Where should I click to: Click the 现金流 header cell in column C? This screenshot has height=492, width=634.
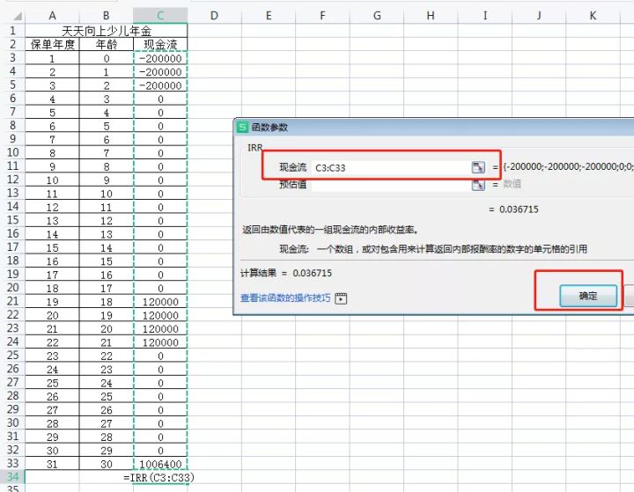pyautogui.click(x=160, y=45)
